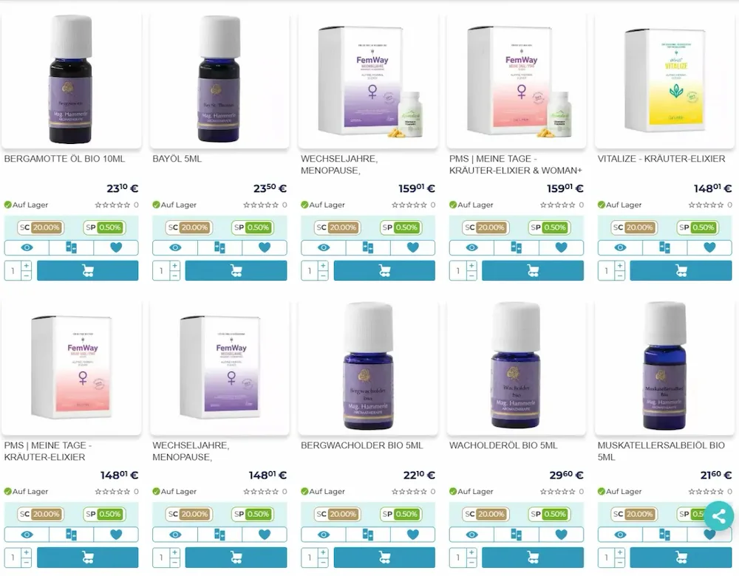Add Bayöl 5ml to shopping cart

coord(236,271)
